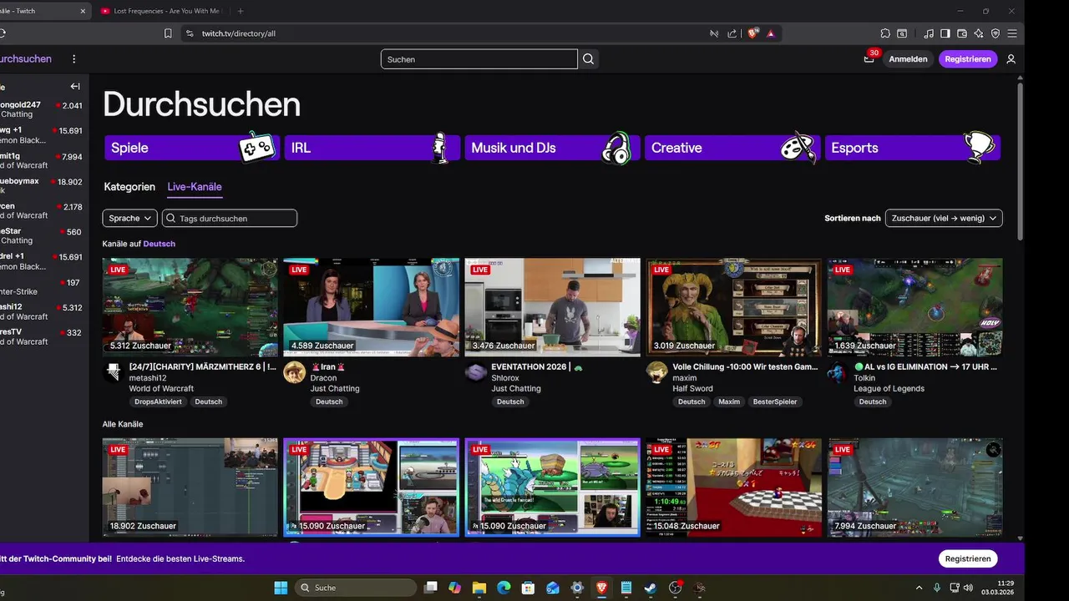
Task: Click the music note playlist icon
Action: coord(929,33)
